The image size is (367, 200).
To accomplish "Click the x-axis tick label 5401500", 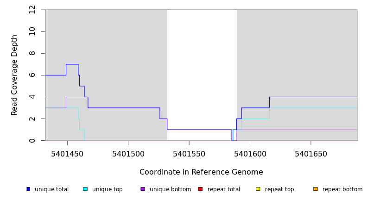I will coord(128,154).
